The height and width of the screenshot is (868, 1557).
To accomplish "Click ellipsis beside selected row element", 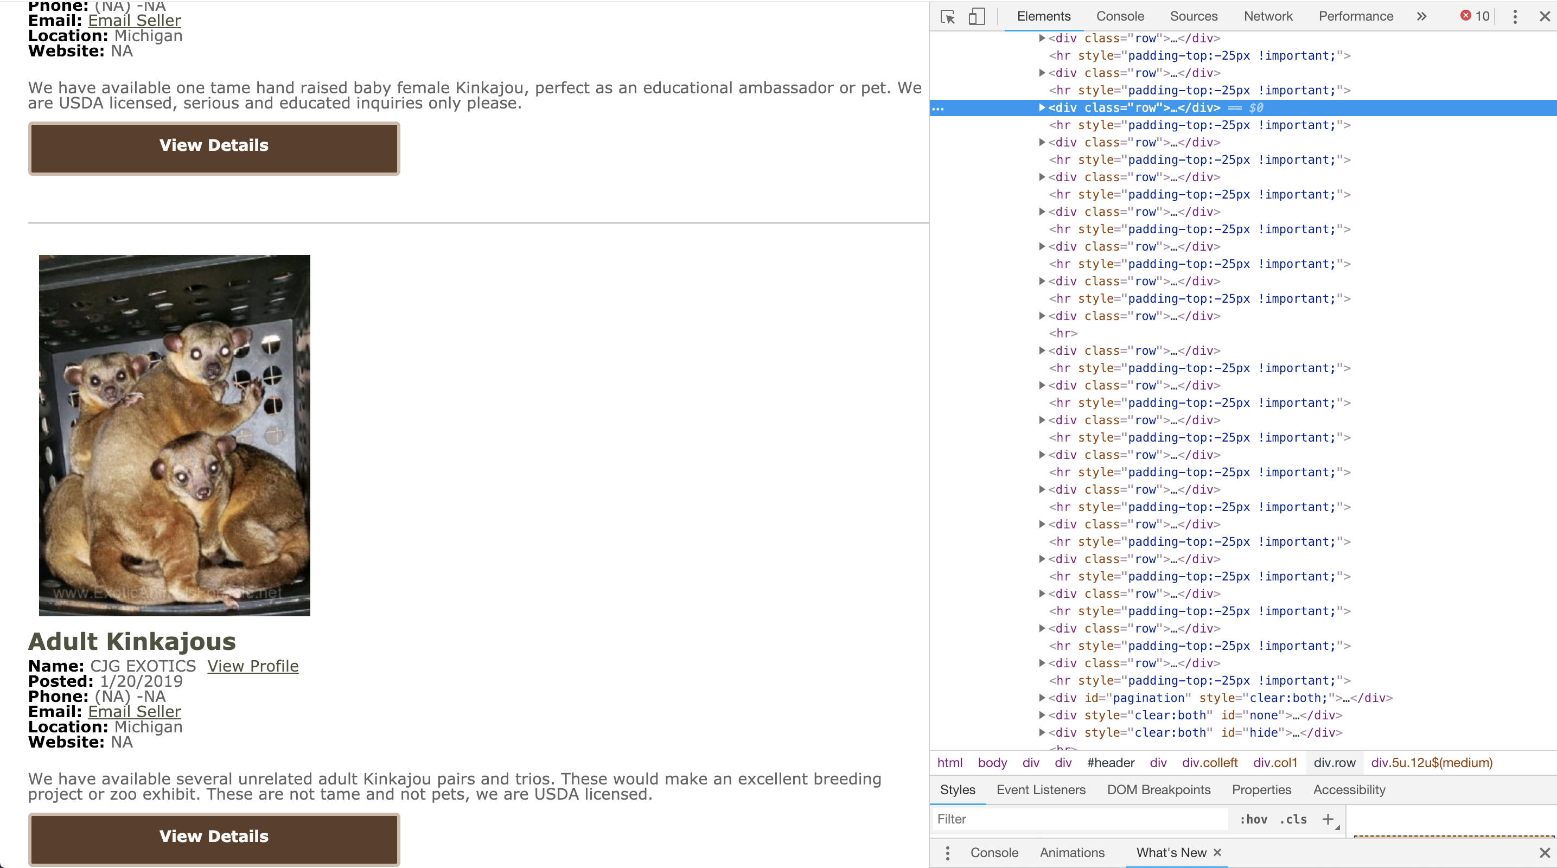I will [937, 108].
